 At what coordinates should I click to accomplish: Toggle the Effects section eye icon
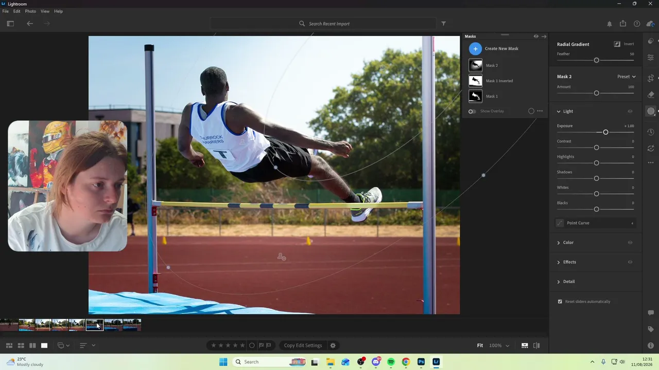[630, 262]
